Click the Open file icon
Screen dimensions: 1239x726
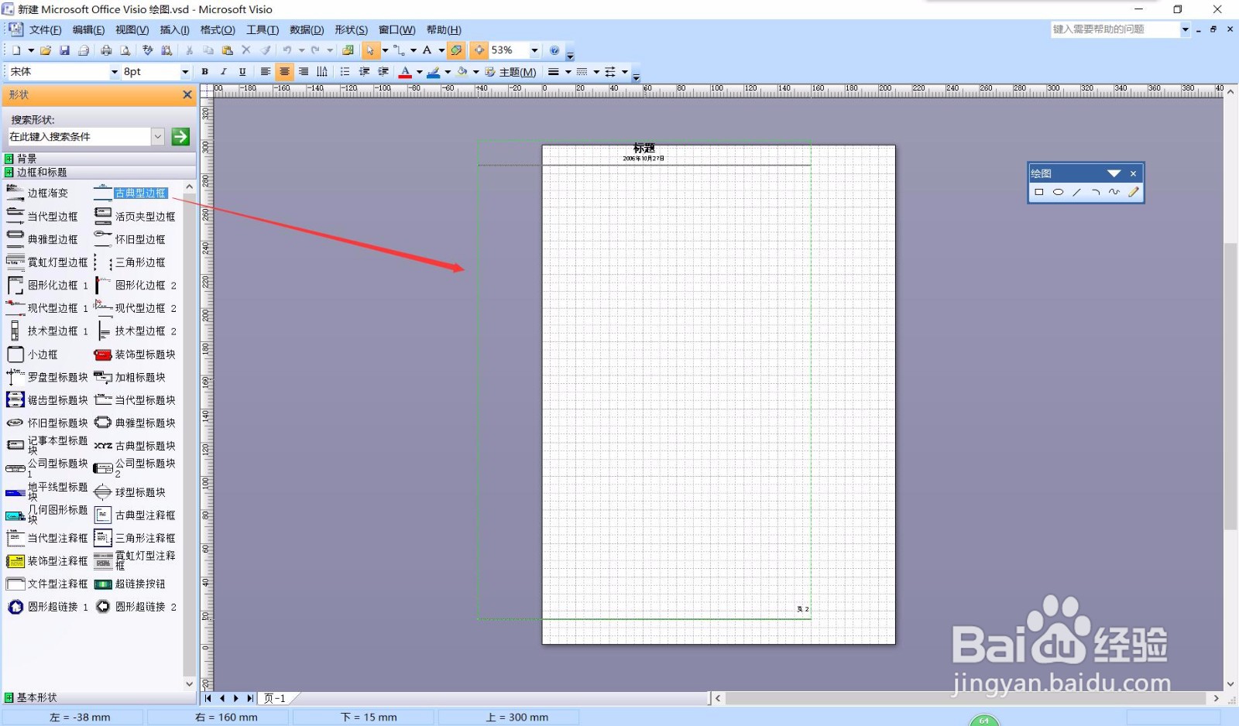[x=46, y=50]
